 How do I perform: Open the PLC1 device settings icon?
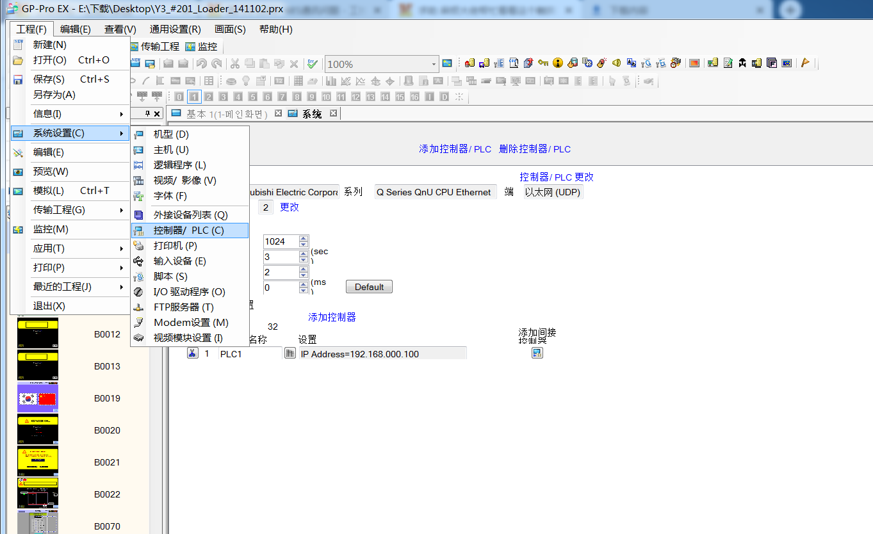[x=290, y=353]
